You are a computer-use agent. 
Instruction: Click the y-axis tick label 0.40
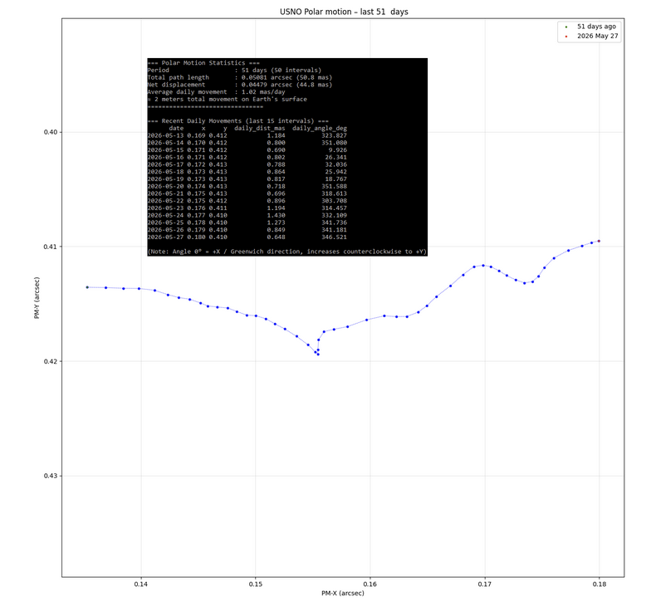(x=51, y=132)
